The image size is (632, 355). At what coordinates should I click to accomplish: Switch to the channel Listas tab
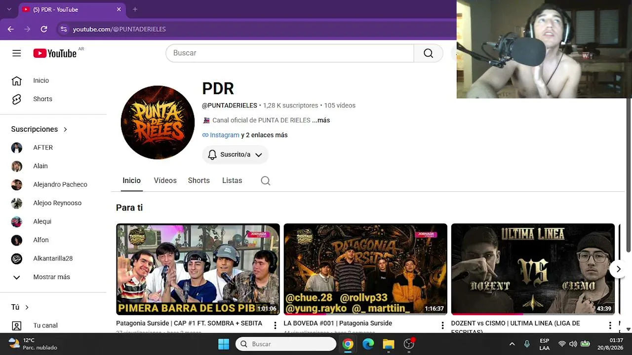(232, 180)
